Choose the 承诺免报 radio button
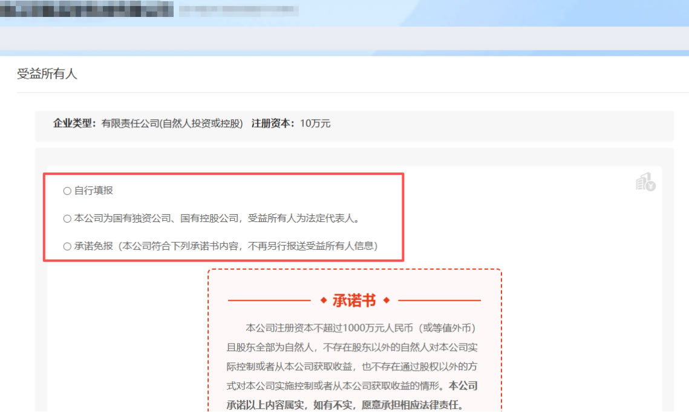Image resolution: width=689 pixels, height=412 pixels. tap(67, 246)
